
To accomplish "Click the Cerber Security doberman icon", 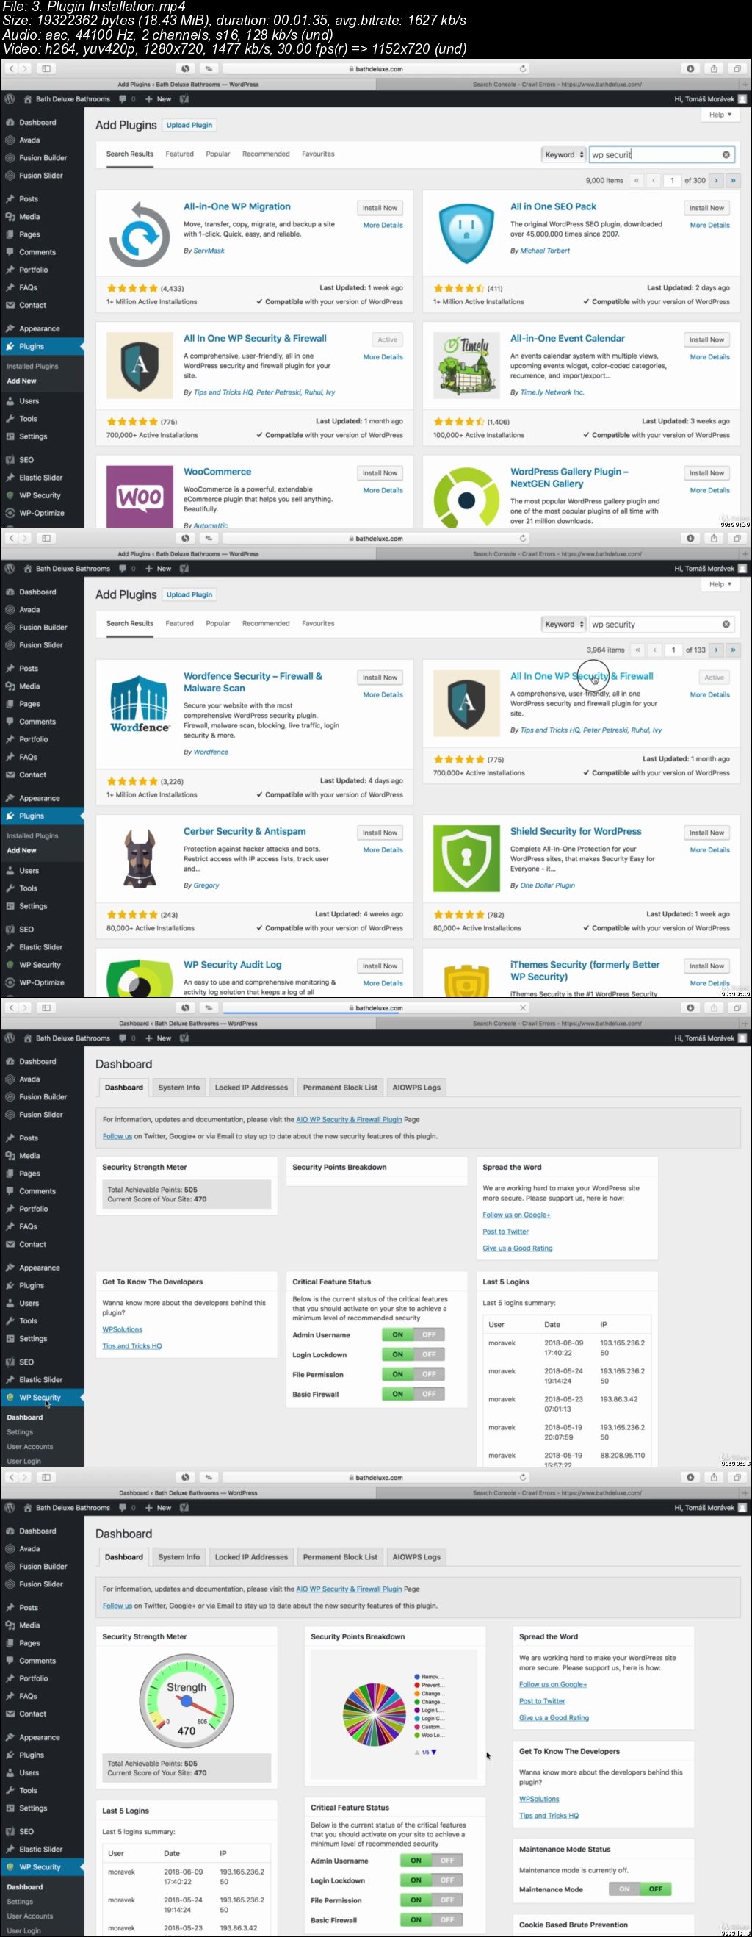I will pos(139,859).
